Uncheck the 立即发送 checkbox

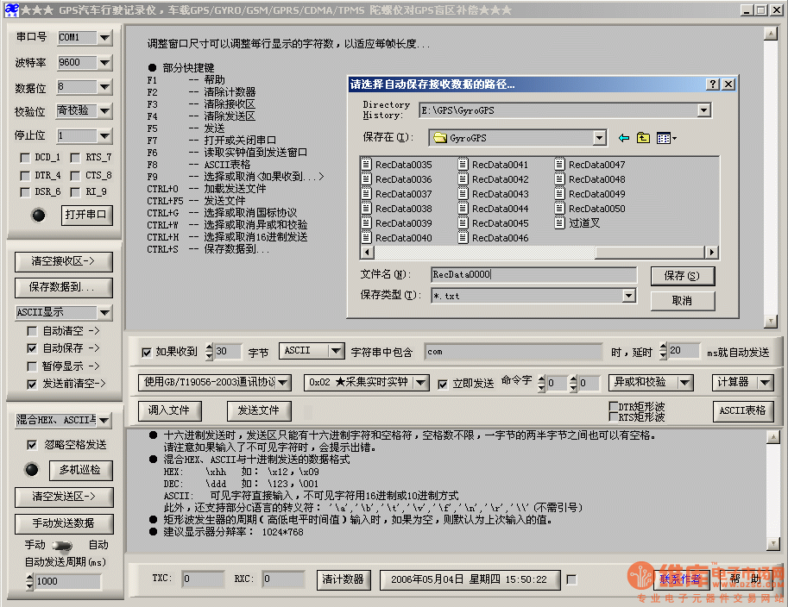(443, 383)
